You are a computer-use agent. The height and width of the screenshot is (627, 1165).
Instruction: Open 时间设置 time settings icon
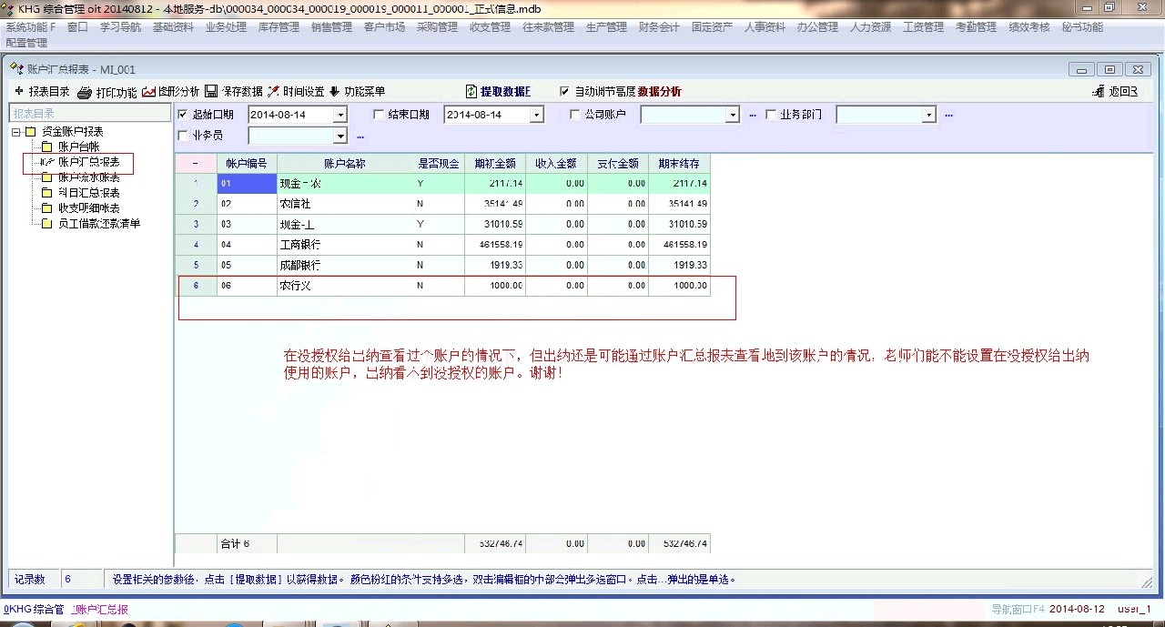coord(273,92)
